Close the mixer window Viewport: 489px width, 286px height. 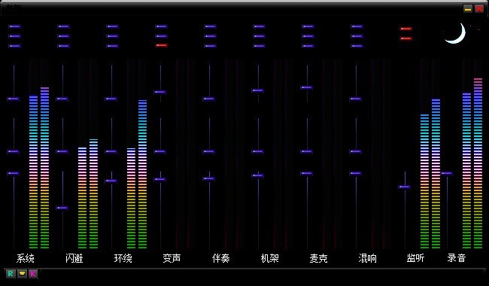(479, 9)
